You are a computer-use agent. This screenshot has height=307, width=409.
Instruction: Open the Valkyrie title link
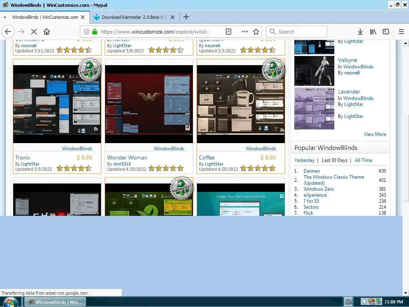[x=347, y=60]
